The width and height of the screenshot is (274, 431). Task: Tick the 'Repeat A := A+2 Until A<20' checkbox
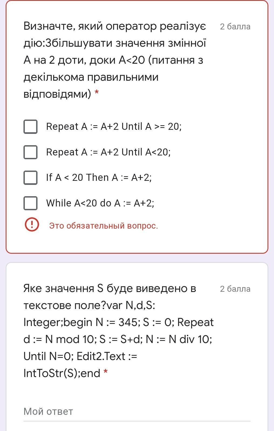(x=30, y=152)
